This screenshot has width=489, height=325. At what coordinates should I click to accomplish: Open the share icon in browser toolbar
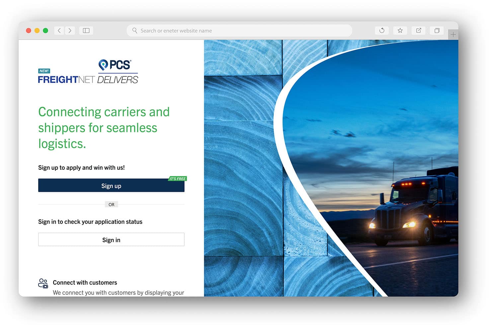click(419, 31)
